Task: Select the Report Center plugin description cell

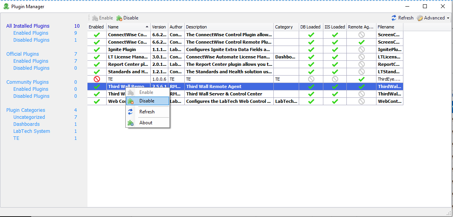Action: [x=229, y=64]
